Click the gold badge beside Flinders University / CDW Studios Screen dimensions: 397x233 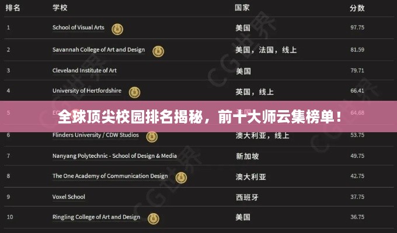pos(152,137)
